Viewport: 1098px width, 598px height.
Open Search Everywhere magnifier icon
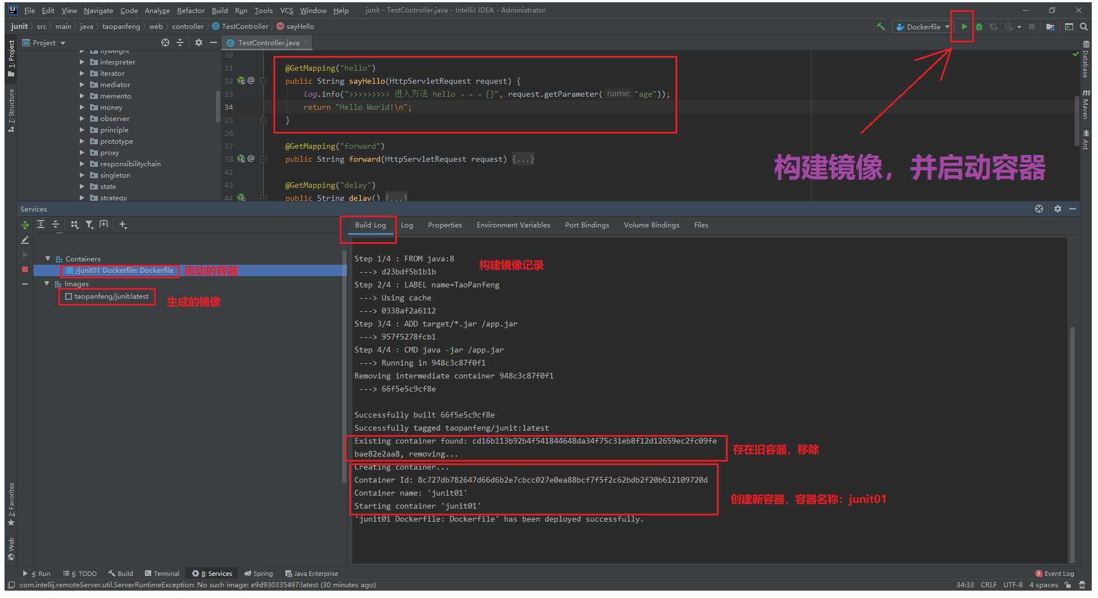click(1083, 27)
